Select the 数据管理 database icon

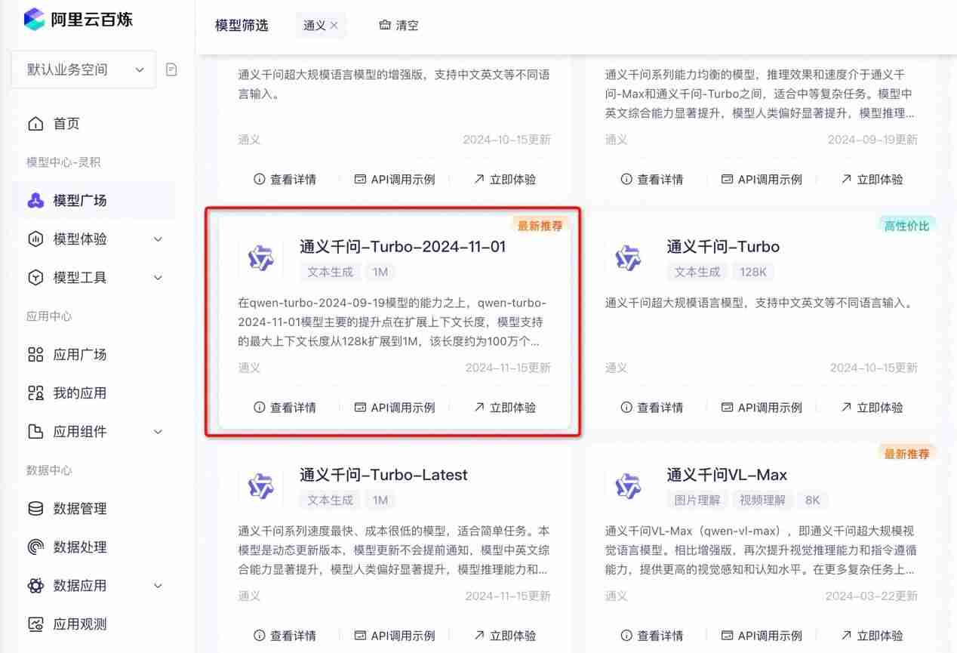tap(36, 508)
